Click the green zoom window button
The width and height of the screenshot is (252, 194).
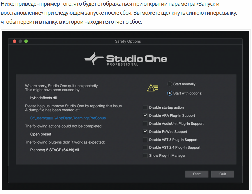coord(26,41)
